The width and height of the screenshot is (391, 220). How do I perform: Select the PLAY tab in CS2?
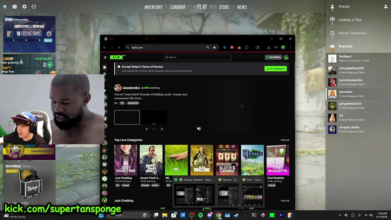tap(202, 7)
